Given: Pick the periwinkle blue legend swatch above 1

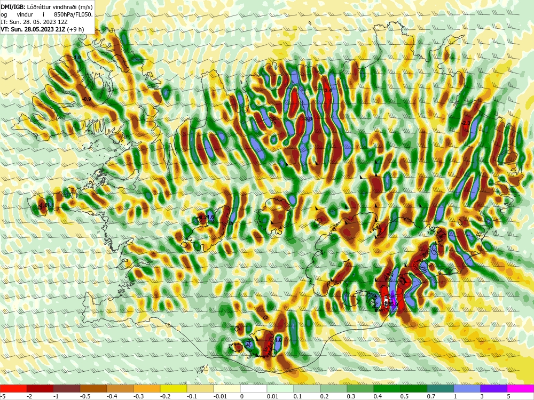Looking at the screenshot, I should (x=467, y=388).
